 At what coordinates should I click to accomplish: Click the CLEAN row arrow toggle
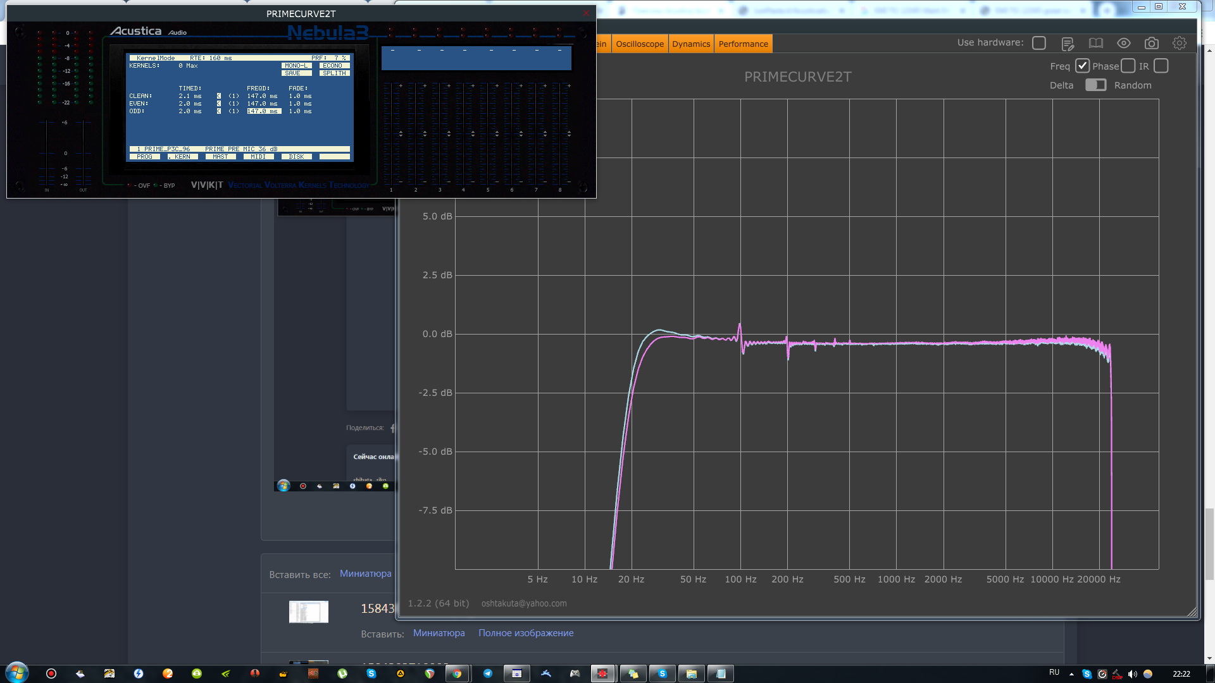pyautogui.click(x=219, y=96)
